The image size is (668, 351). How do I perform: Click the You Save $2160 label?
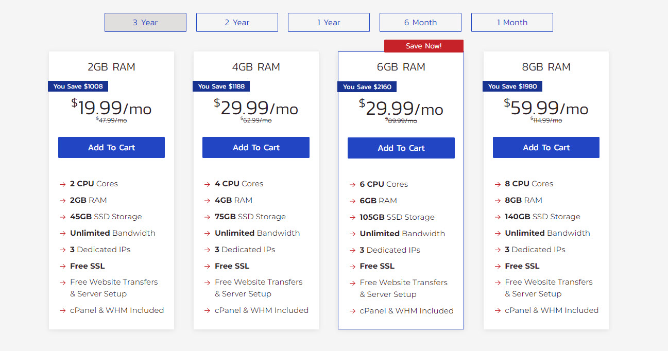368,87
